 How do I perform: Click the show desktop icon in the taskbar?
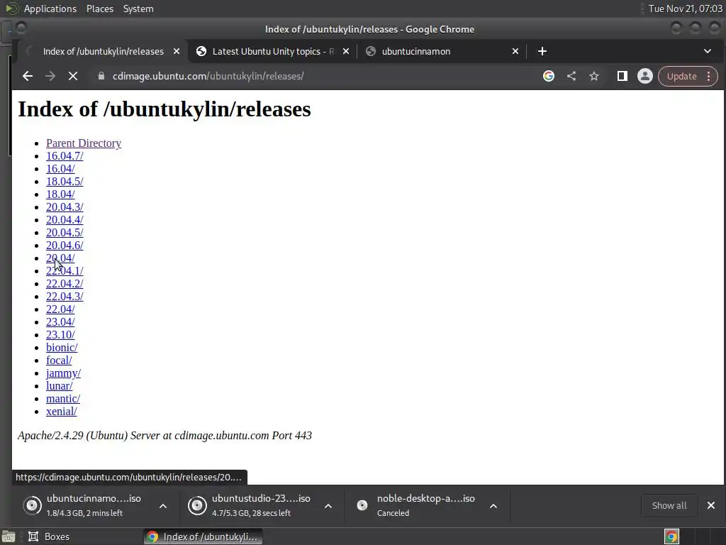pos(9,536)
